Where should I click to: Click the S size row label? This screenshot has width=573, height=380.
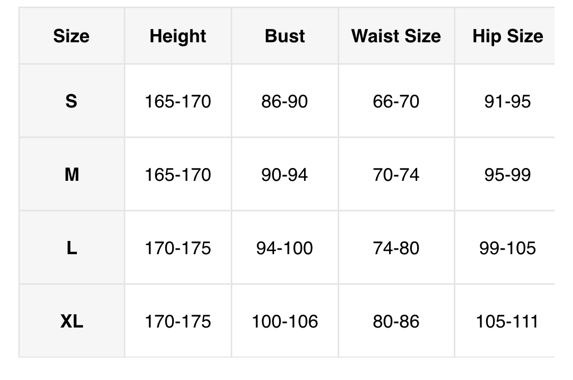point(71,101)
